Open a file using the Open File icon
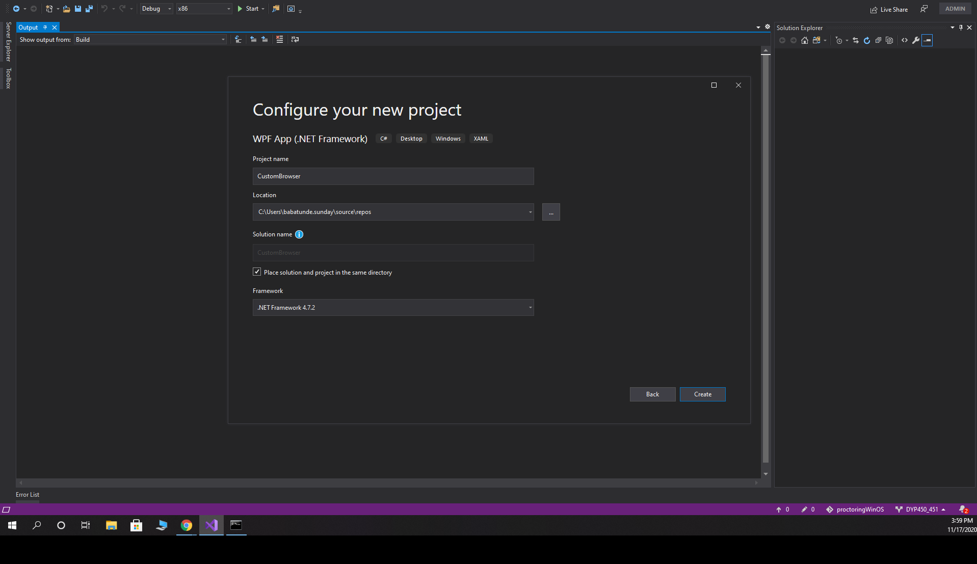Image resolution: width=977 pixels, height=564 pixels. [x=66, y=8]
